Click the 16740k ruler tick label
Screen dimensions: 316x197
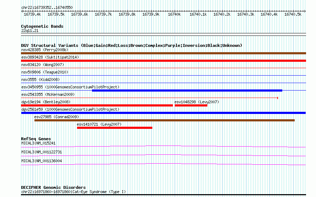pyautogui.click(x=174, y=14)
